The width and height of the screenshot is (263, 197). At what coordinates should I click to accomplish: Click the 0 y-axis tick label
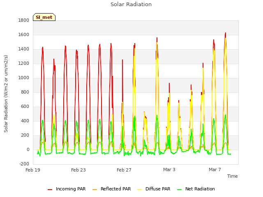[x=28, y=149]
